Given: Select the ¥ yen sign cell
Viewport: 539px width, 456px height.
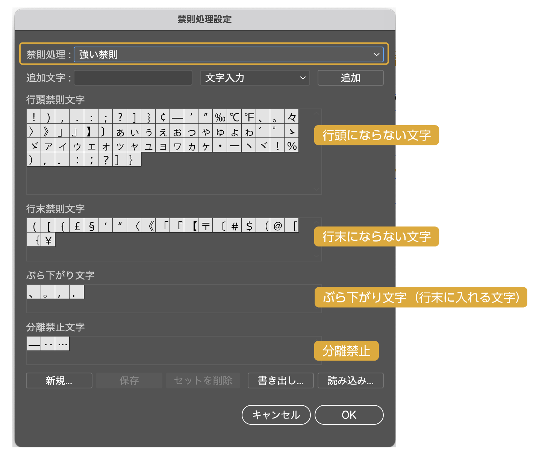Looking at the screenshot, I should tap(48, 240).
